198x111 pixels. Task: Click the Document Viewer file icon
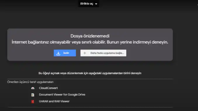point(33,95)
